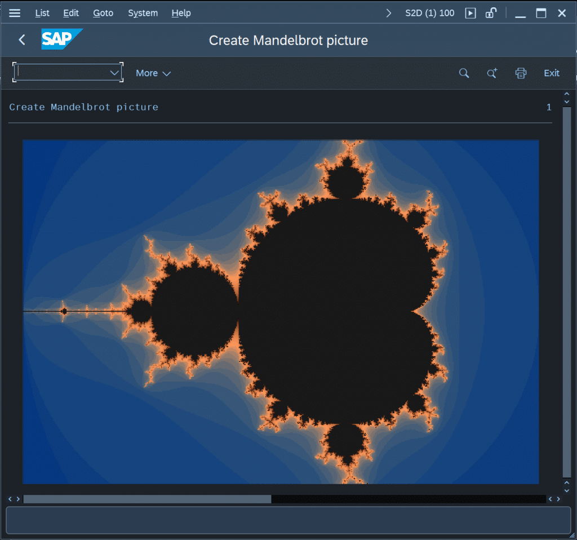Click the Exit button

(551, 73)
